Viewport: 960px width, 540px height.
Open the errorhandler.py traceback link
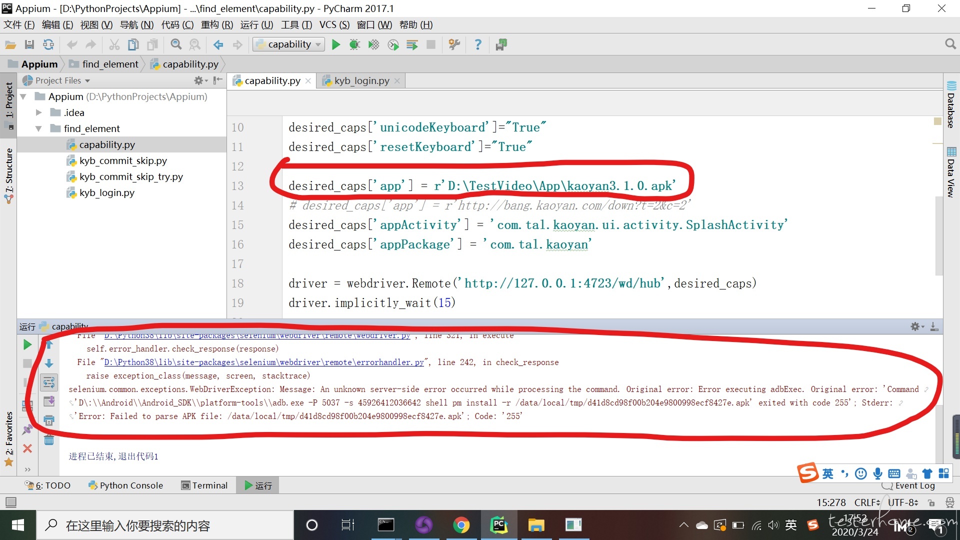[264, 362]
